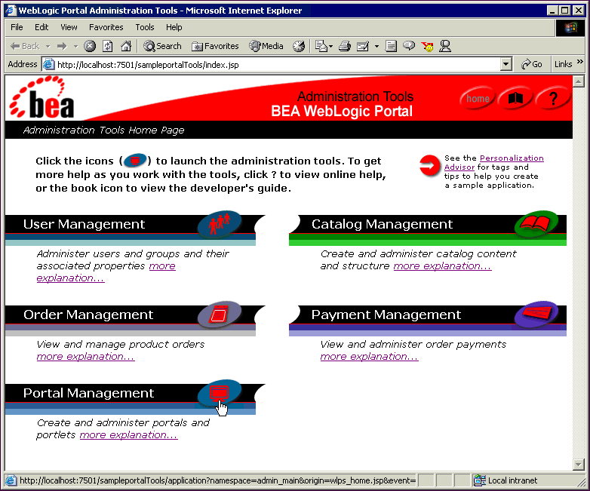Click the BEA logo
Image resolution: width=590 pixels, height=491 pixels.
click(41, 98)
